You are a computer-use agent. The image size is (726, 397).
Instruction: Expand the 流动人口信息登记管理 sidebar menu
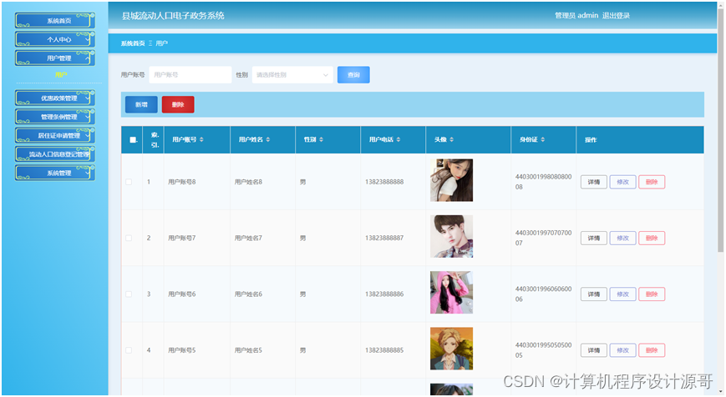(x=55, y=154)
